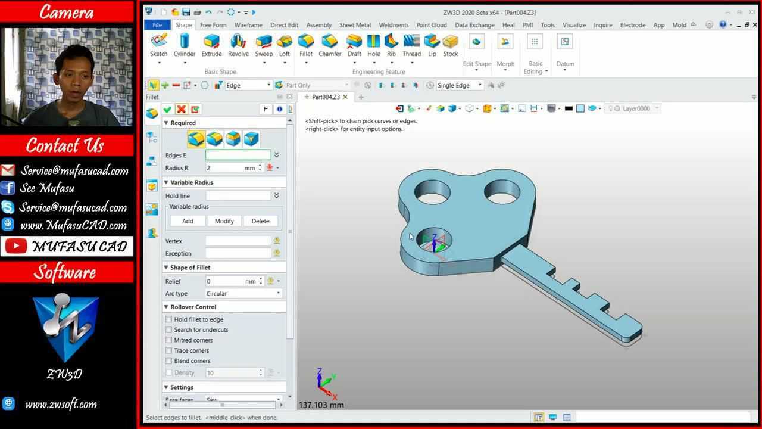
Task: Activate the Revolve tool
Action: [x=238, y=45]
